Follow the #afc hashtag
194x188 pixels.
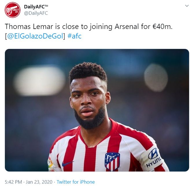tap(75, 36)
